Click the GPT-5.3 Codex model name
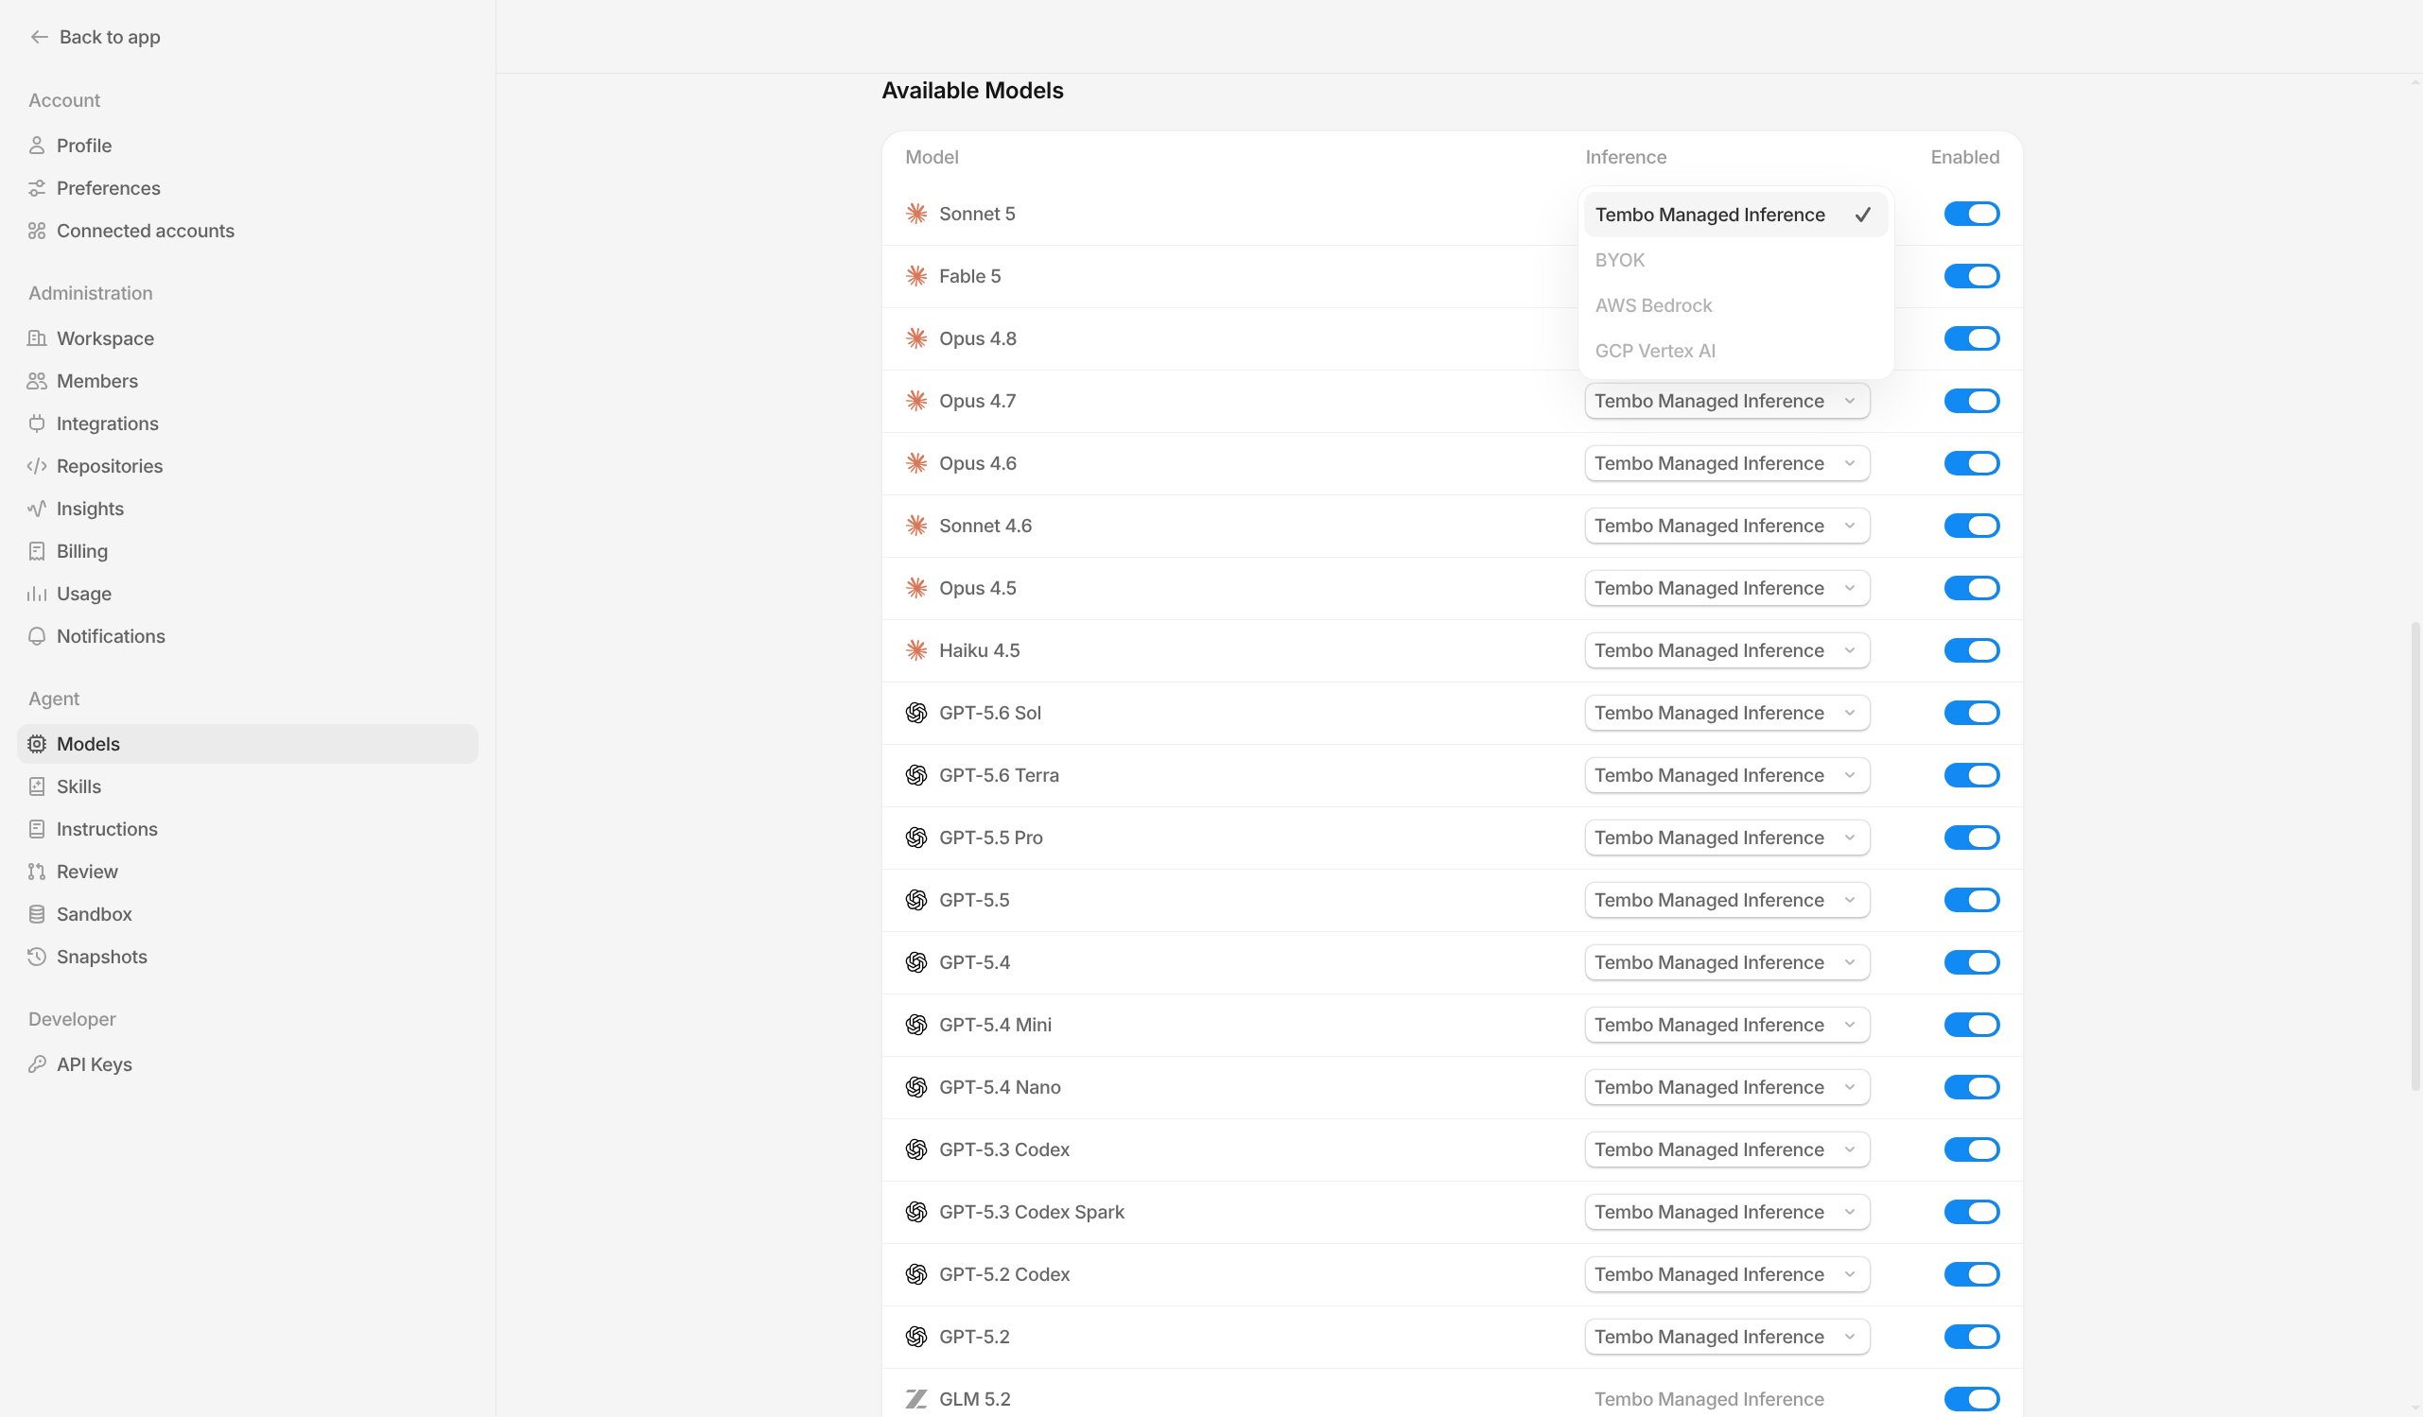The image size is (2423, 1417). click(x=1003, y=1149)
